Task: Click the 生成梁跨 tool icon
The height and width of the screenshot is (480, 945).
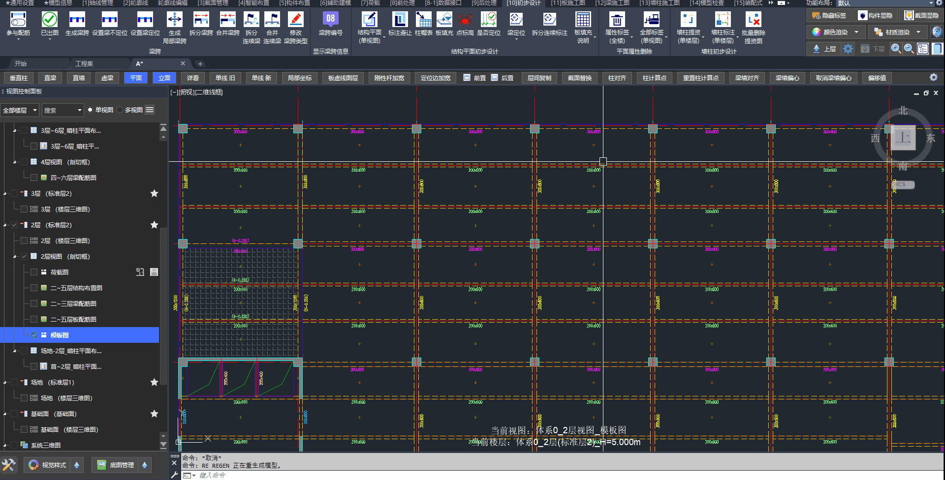Action: point(77,20)
